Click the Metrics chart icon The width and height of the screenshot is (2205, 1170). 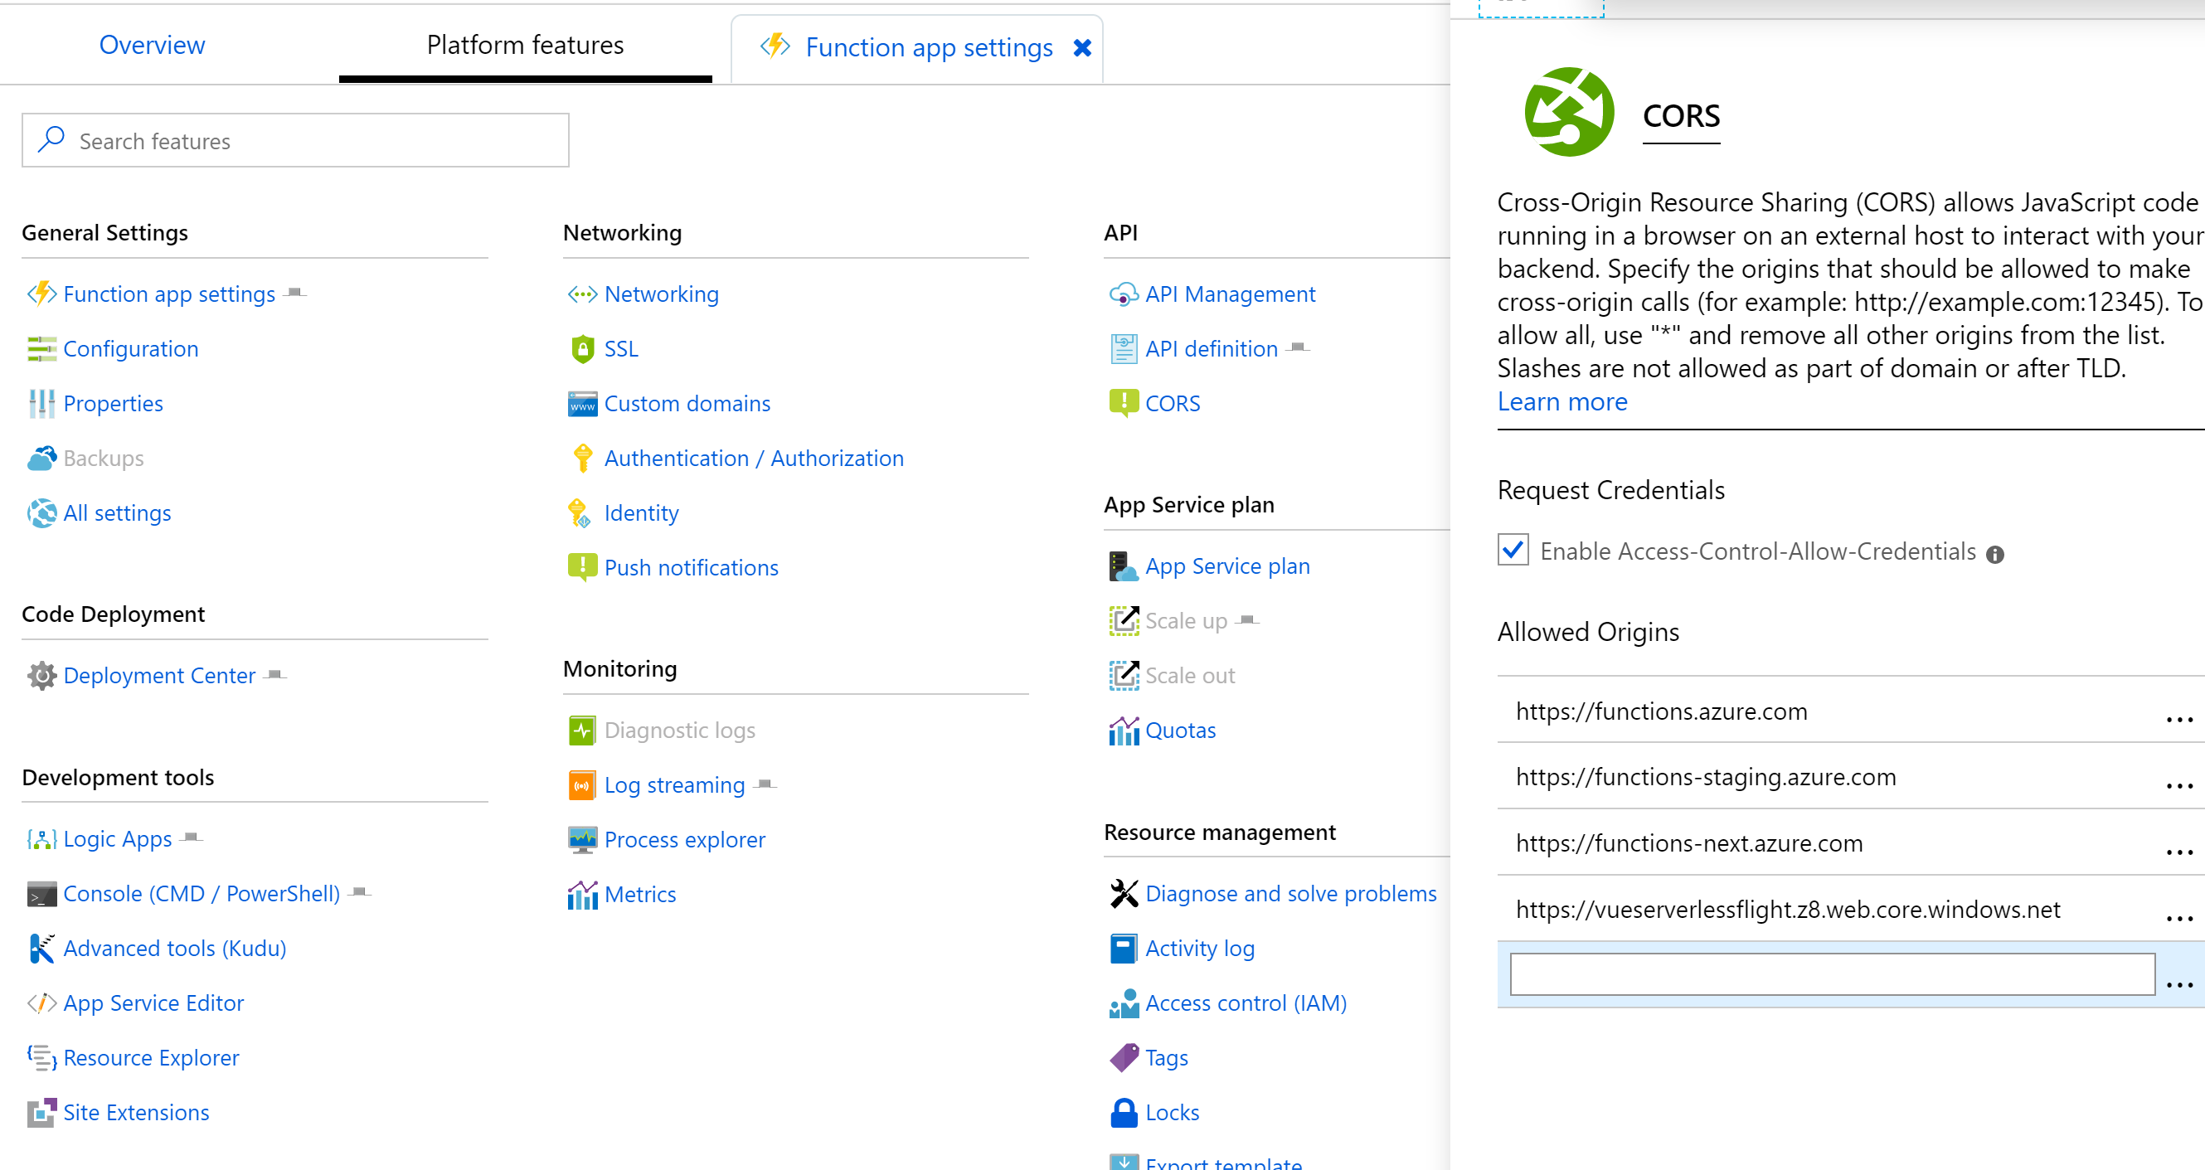(x=582, y=895)
